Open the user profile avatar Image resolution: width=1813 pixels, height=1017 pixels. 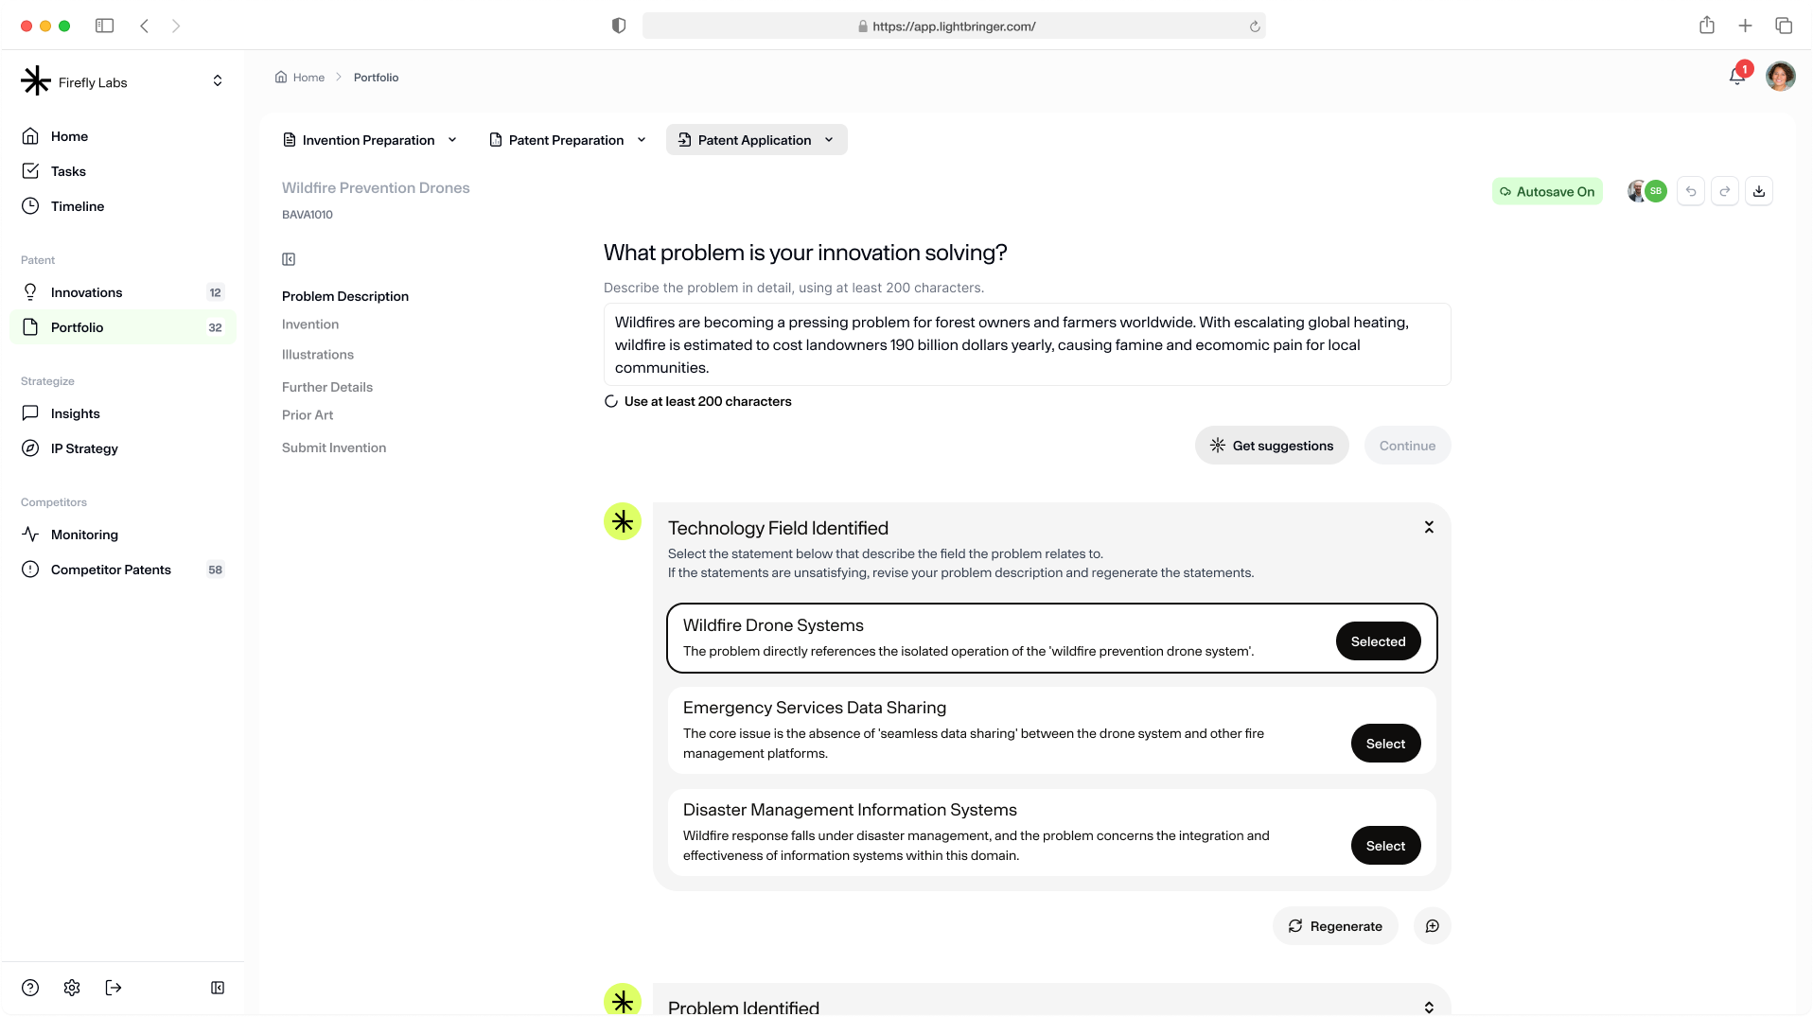[1781, 77]
